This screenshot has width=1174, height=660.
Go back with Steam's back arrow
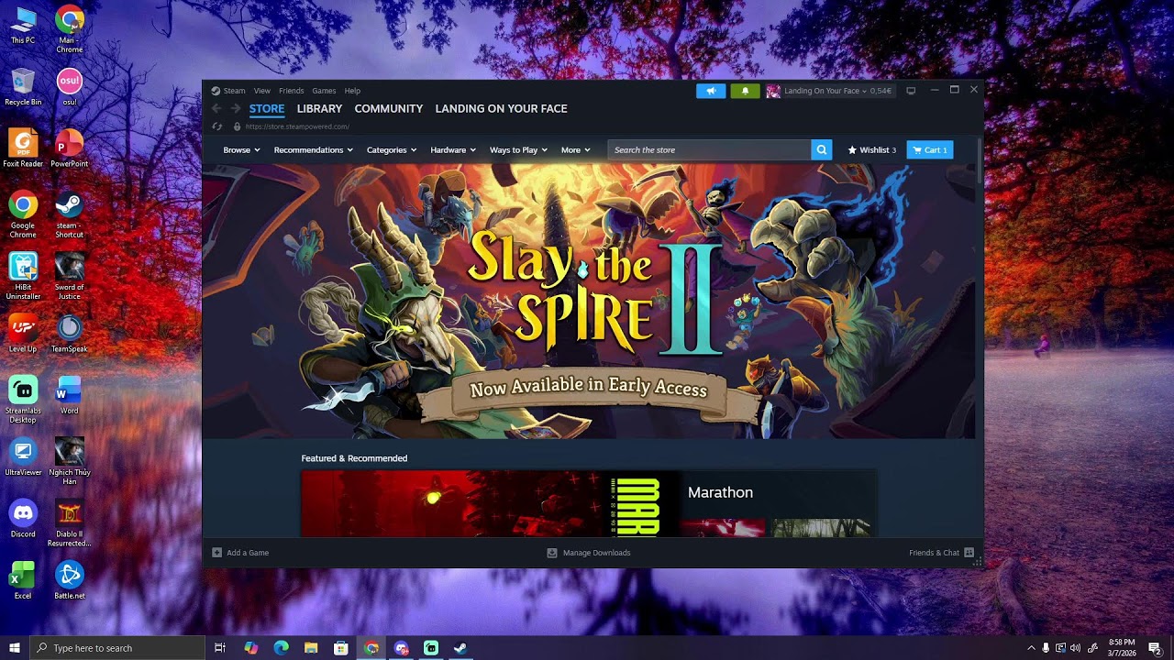217,108
